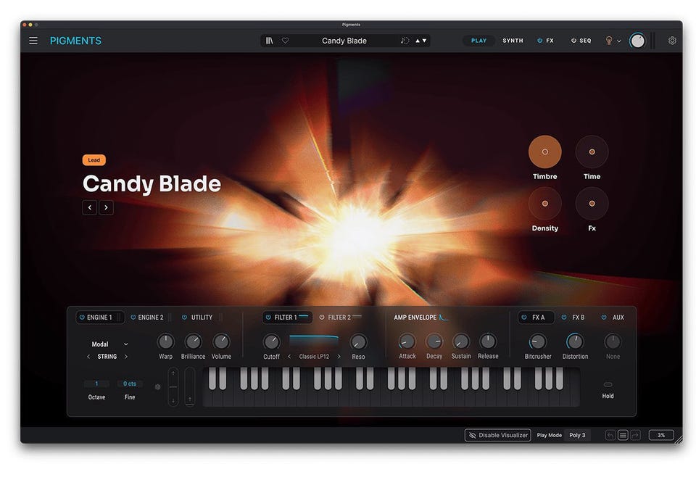Screen dimensions: 696x485
Task: Switch to the SYNTH view
Action: (513, 41)
